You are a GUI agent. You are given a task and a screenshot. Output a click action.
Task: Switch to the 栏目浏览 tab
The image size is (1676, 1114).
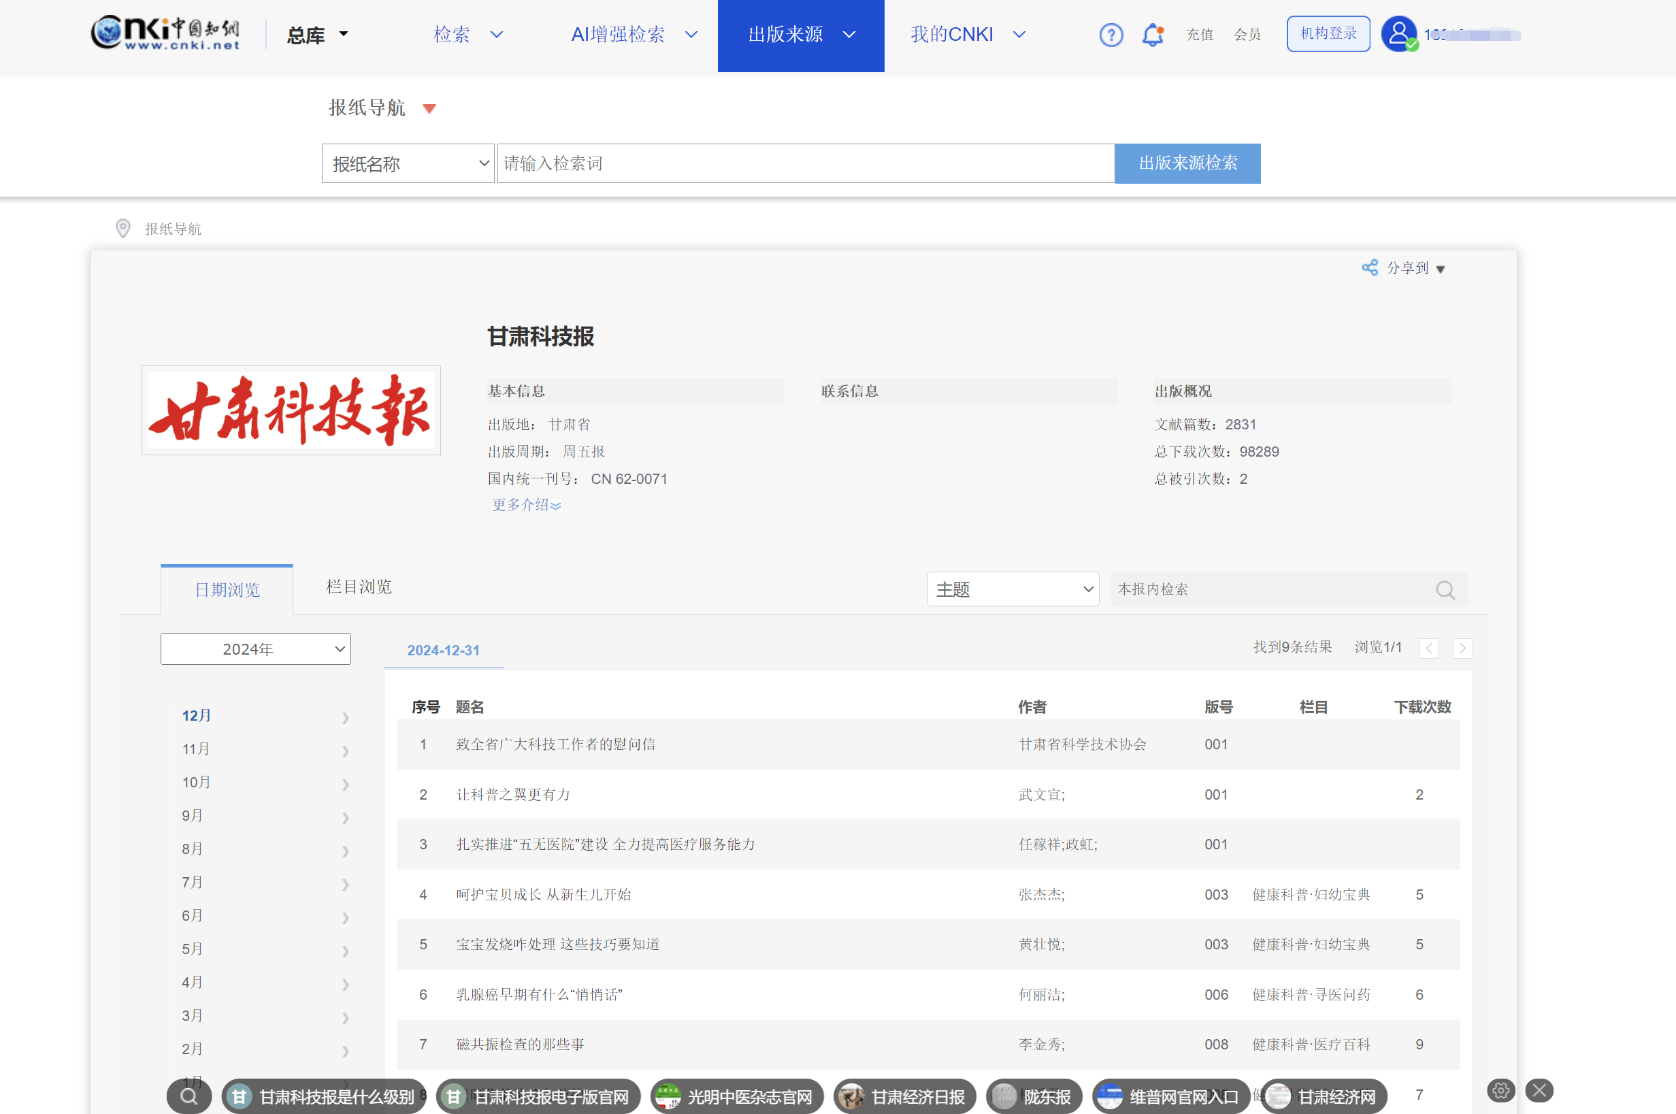pyautogui.click(x=359, y=587)
